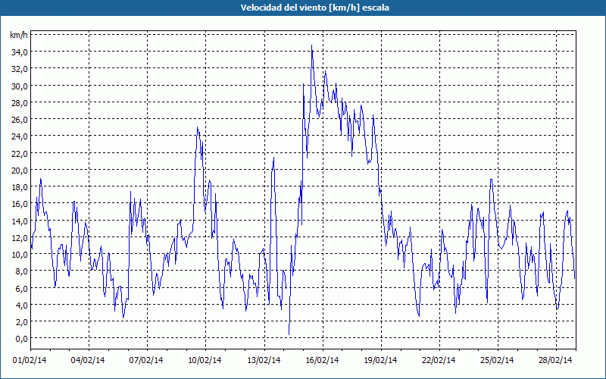This screenshot has width=606, height=379.
Task: Click the 01/02/14 date label
Action: coord(30,360)
